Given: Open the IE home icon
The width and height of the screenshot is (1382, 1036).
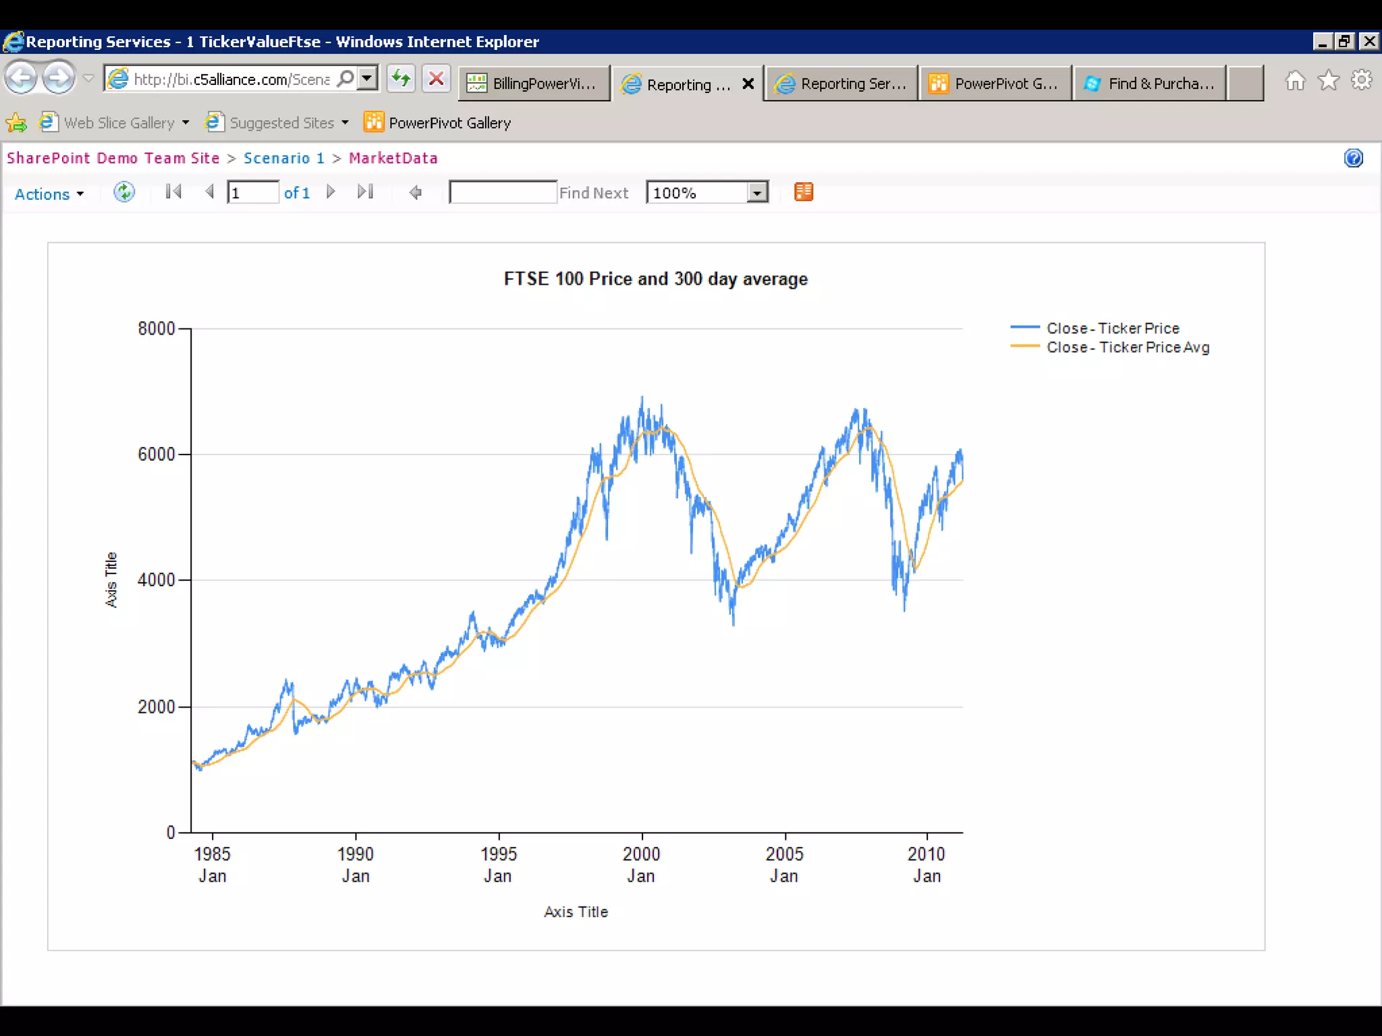Looking at the screenshot, I should pos(1295,81).
